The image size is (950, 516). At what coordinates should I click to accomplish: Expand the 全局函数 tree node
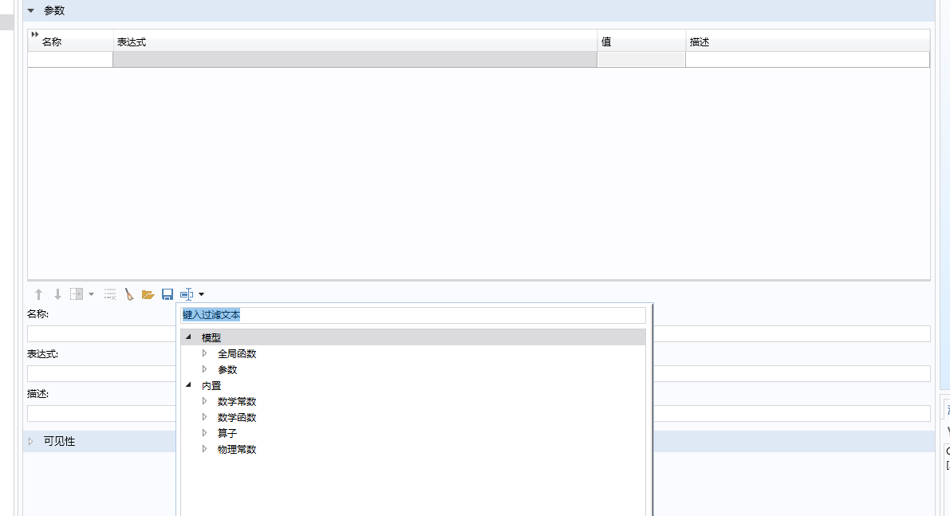(x=206, y=353)
